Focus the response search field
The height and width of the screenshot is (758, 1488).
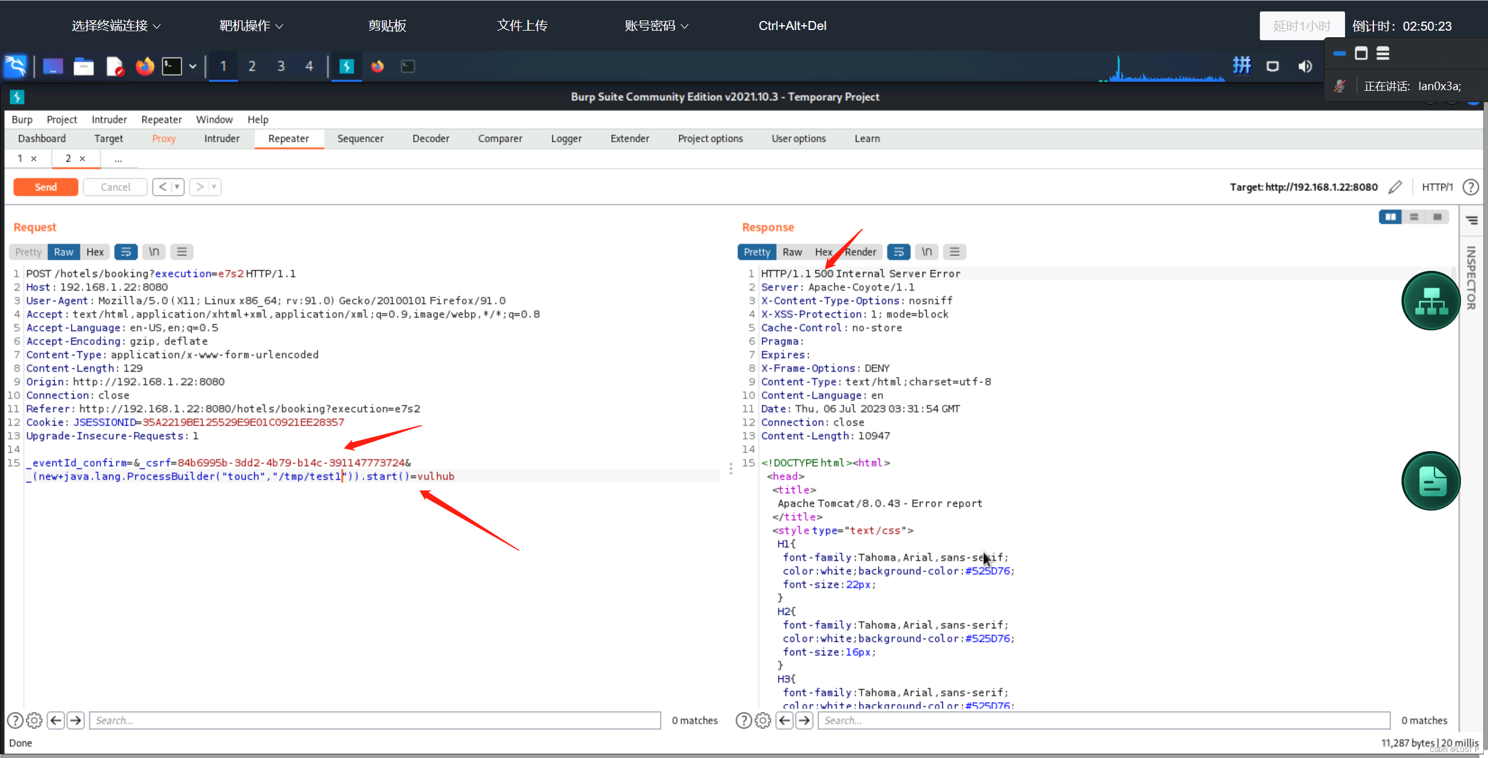pos(1104,720)
